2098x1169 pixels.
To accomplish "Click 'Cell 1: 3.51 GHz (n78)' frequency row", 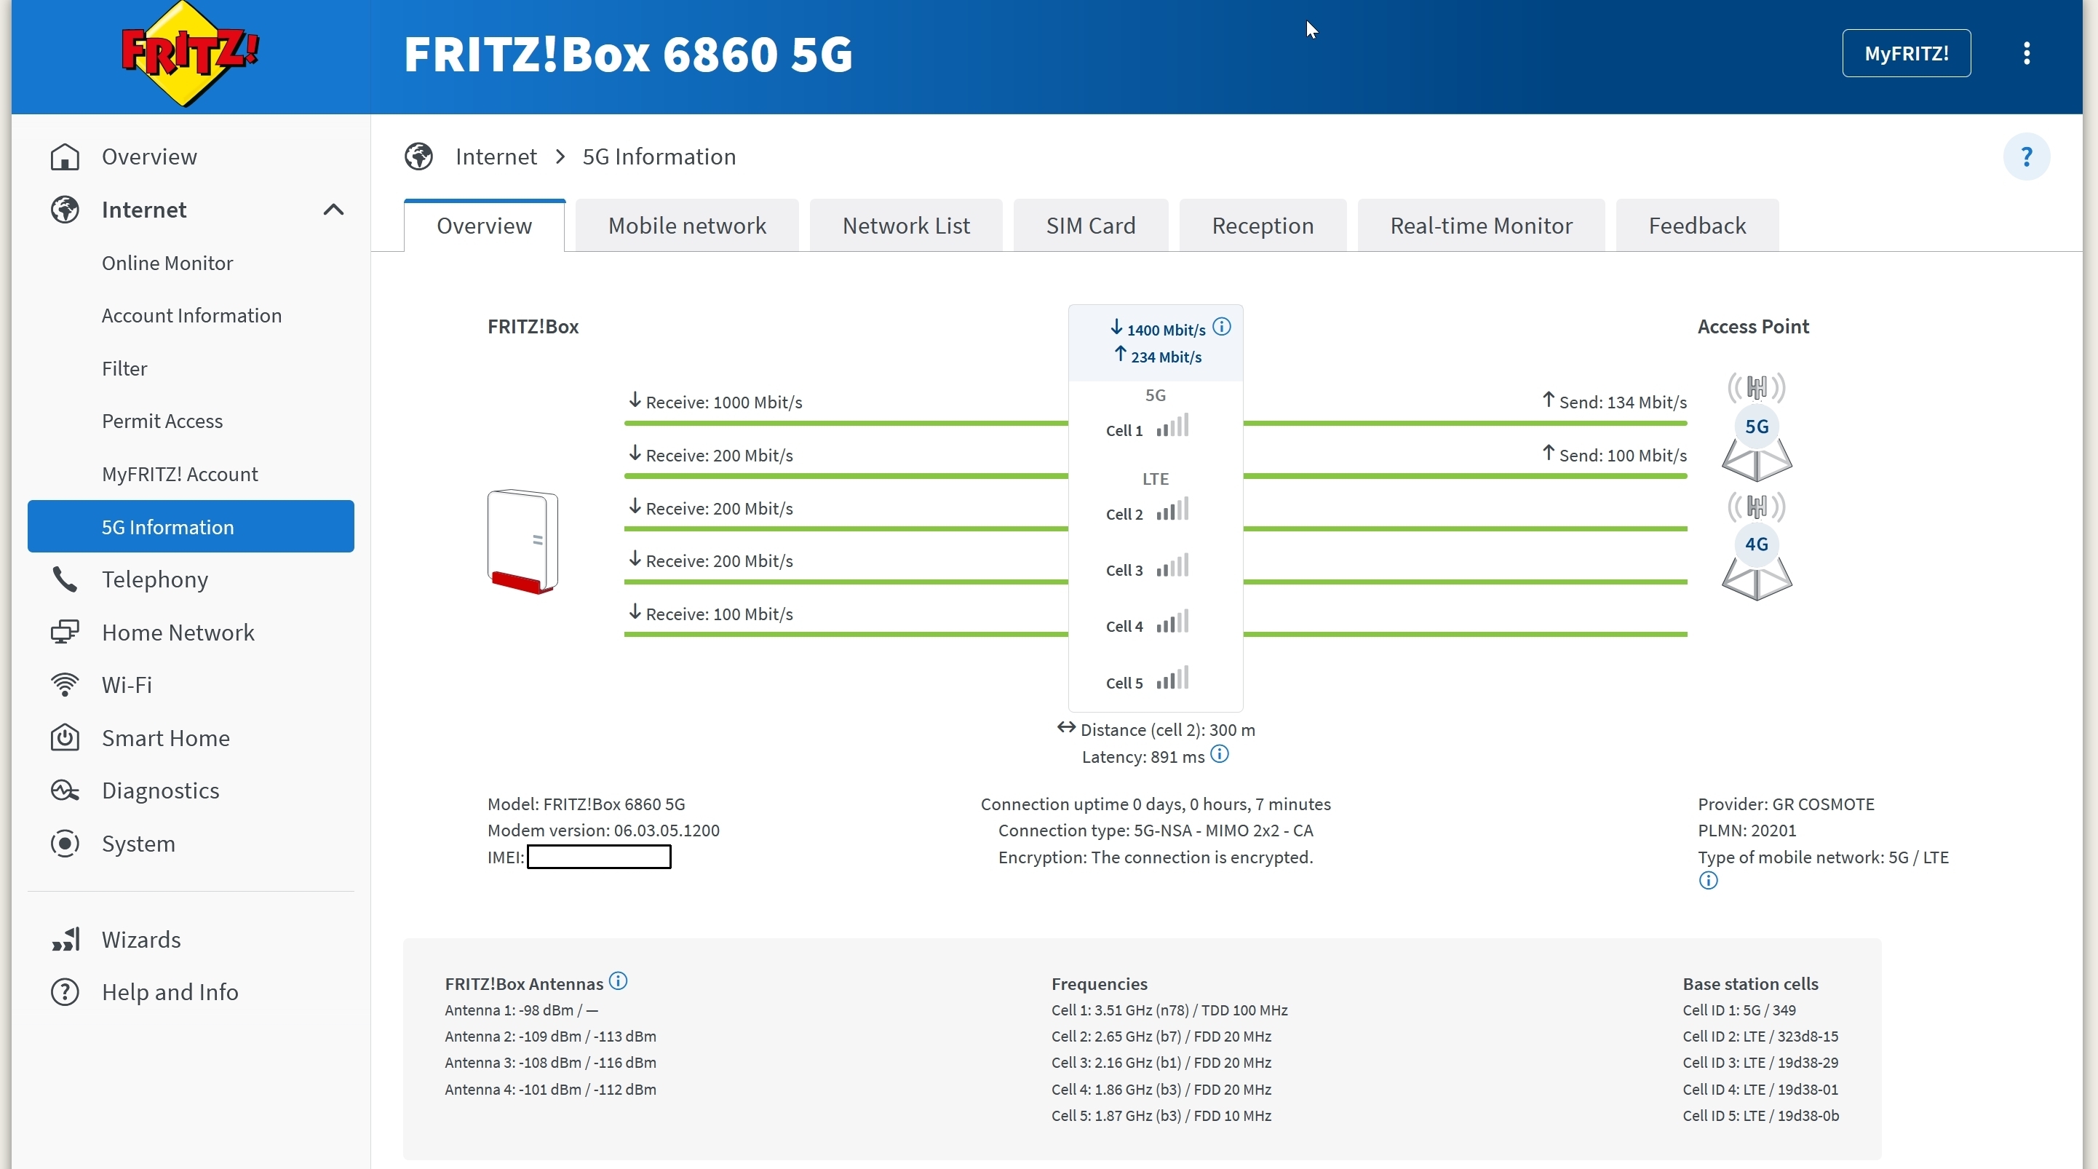I will 1169,1010.
